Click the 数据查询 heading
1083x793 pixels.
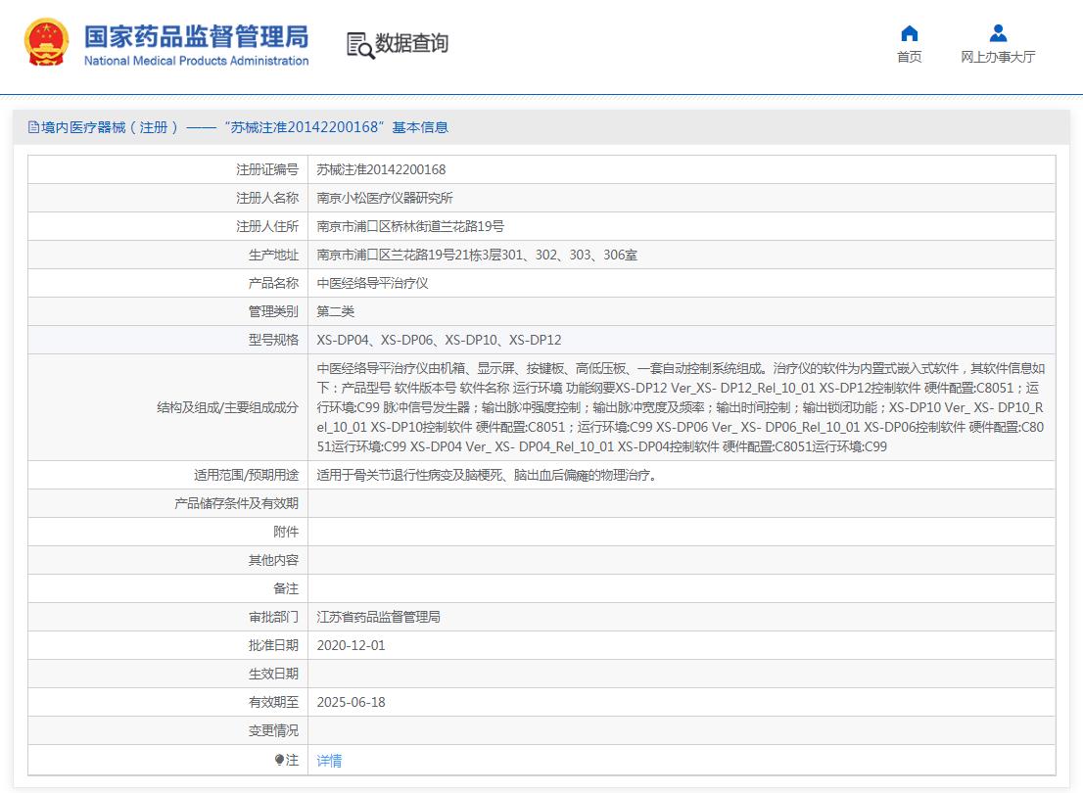(411, 43)
